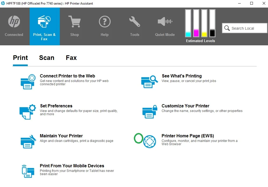Click the Print From Your Mobile Devices icon
Viewport: 268px width, 187px height.
(28, 171)
